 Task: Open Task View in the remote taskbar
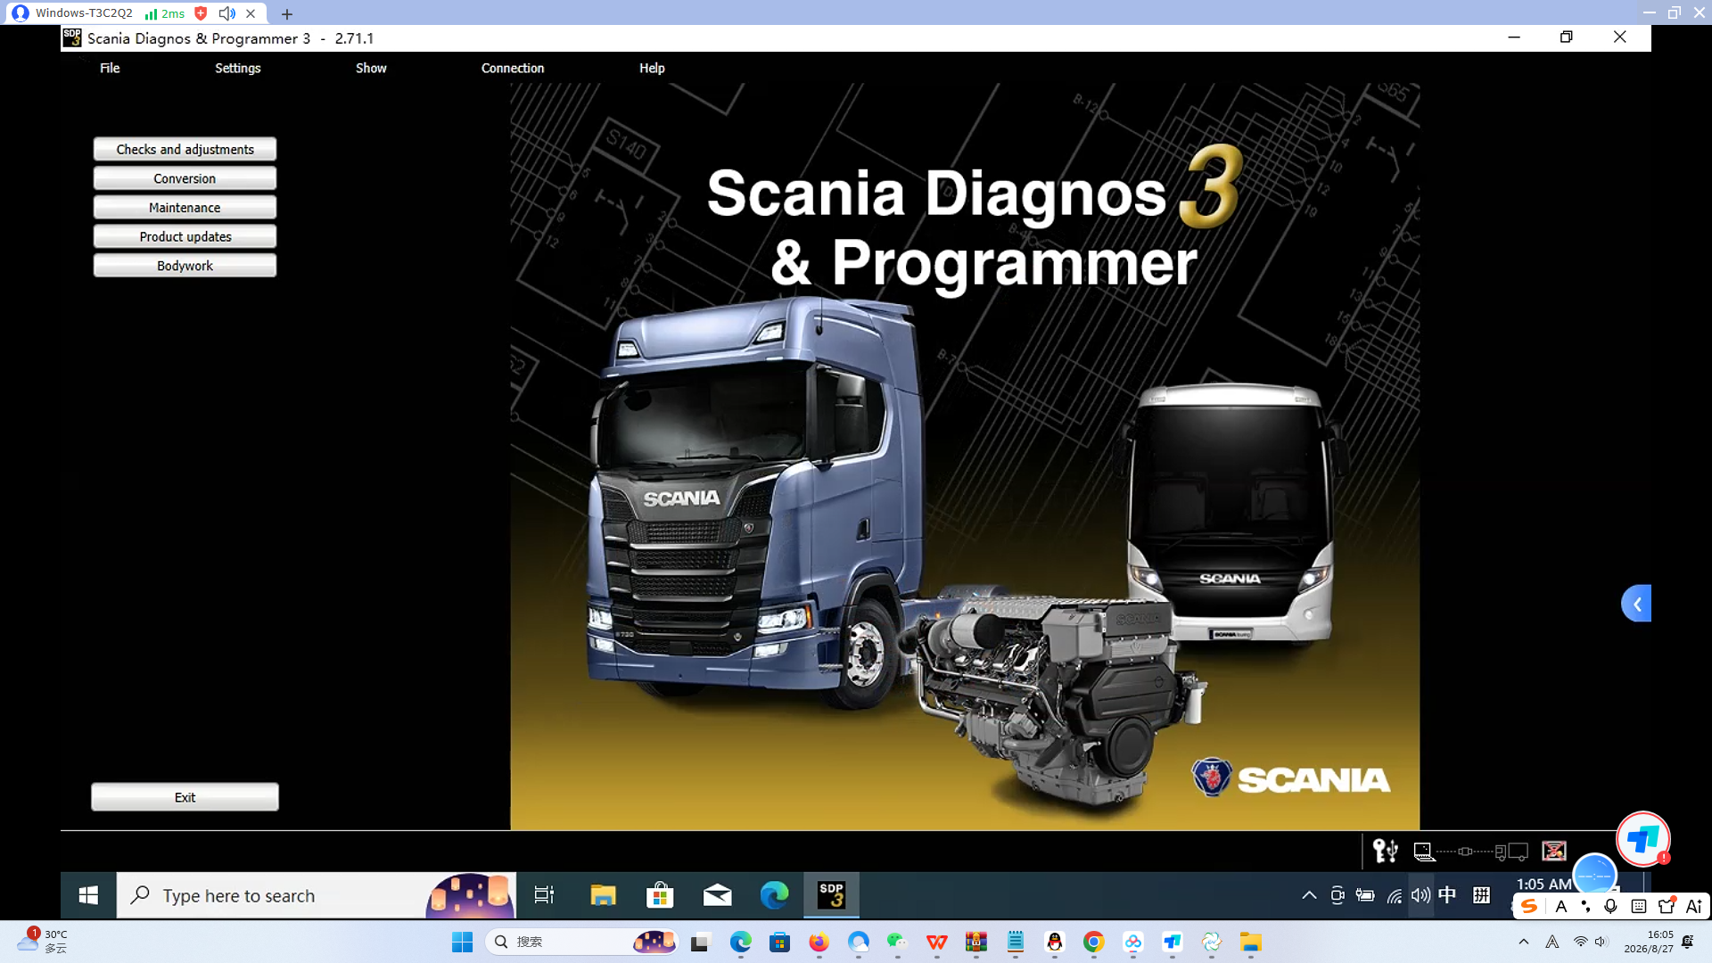[544, 895]
